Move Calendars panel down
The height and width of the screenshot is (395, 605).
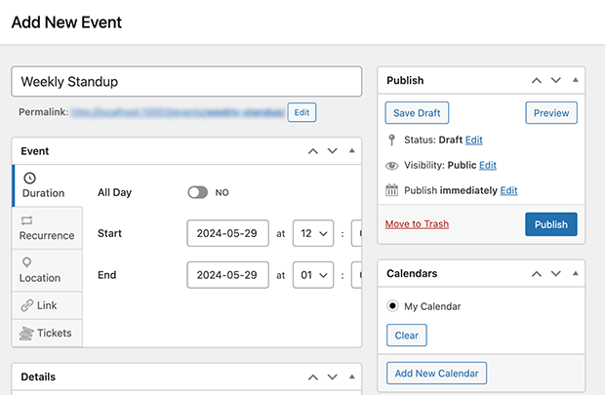pyautogui.click(x=555, y=274)
